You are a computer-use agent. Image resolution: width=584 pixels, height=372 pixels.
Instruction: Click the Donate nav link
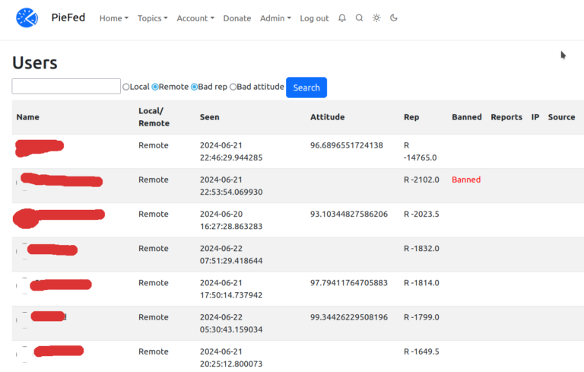[x=236, y=18]
